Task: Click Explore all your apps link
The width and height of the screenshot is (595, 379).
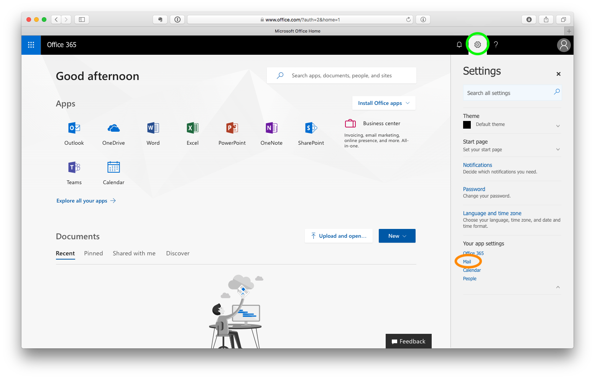Action: point(86,201)
